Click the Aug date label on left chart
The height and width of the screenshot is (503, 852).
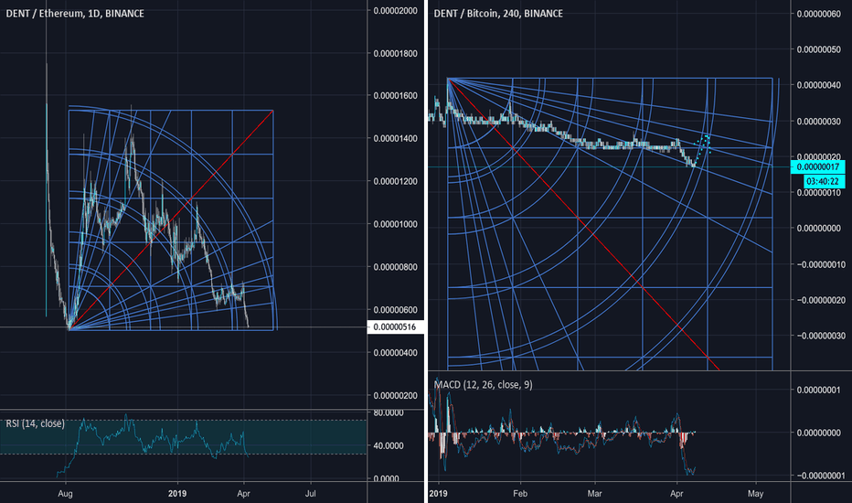(x=65, y=494)
